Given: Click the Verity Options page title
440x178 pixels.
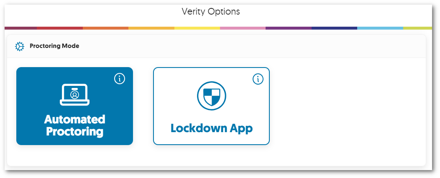Looking at the screenshot, I should pyautogui.click(x=211, y=11).
